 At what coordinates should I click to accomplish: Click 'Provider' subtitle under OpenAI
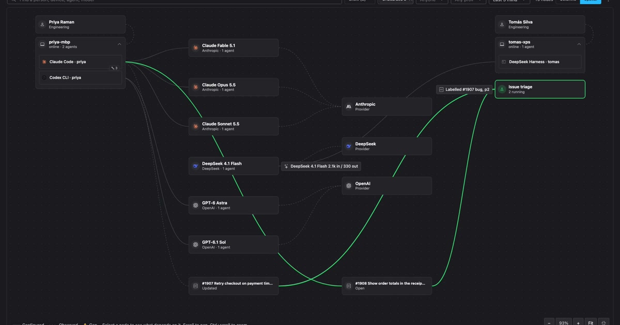pyautogui.click(x=362, y=188)
